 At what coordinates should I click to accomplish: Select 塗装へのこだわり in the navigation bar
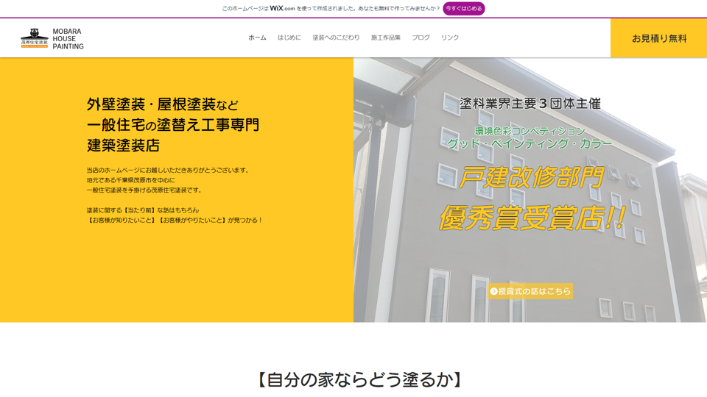click(x=336, y=37)
